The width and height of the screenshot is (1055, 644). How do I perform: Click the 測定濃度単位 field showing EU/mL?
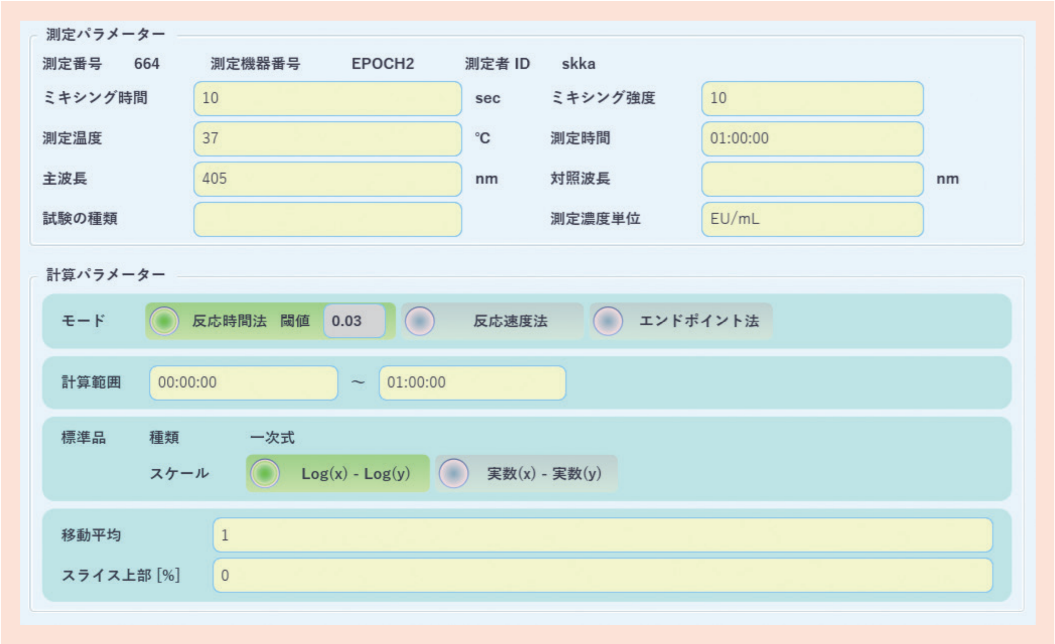[812, 219]
